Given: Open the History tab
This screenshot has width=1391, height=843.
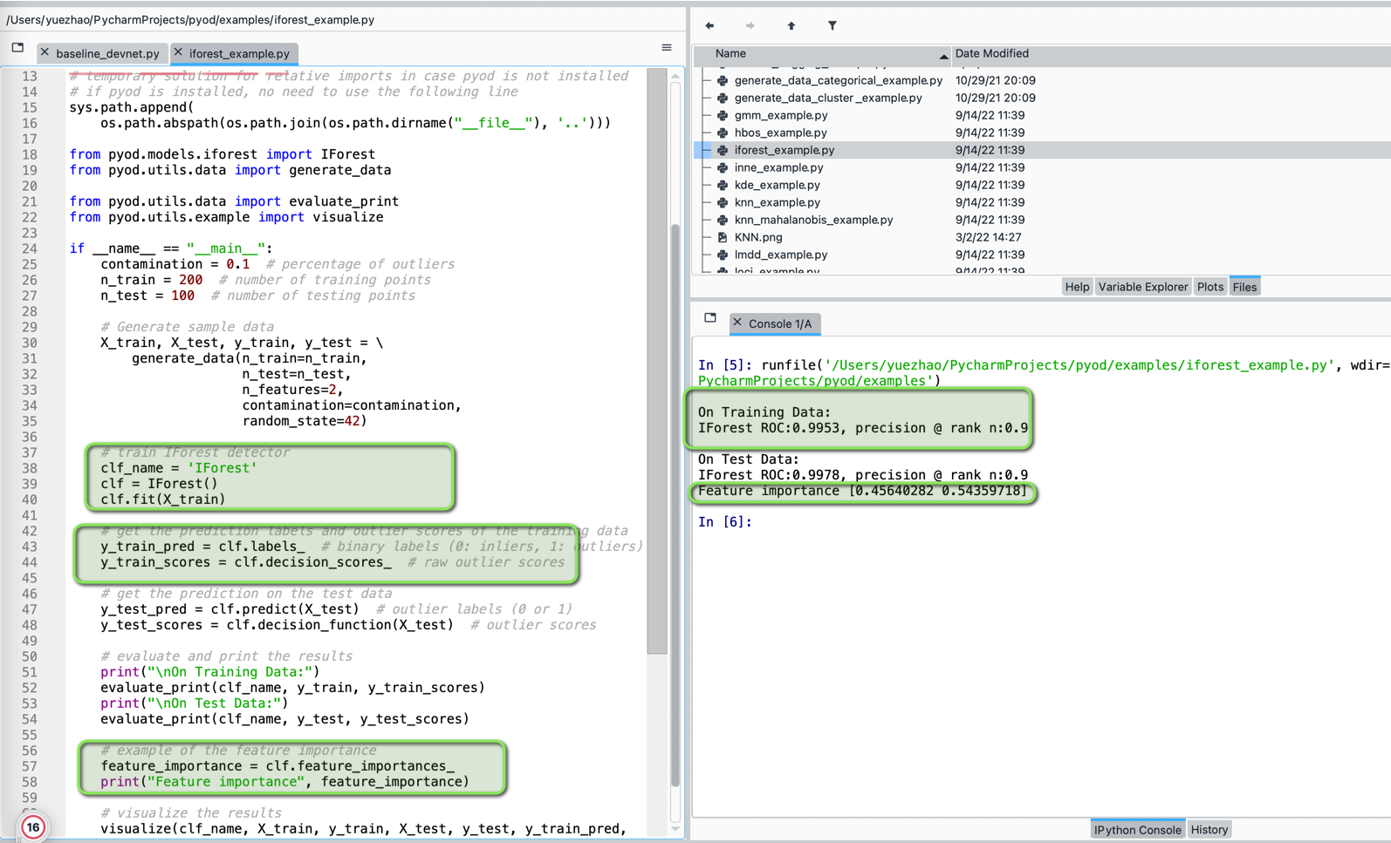Looking at the screenshot, I should pyautogui.click(x=1209, y=829).
